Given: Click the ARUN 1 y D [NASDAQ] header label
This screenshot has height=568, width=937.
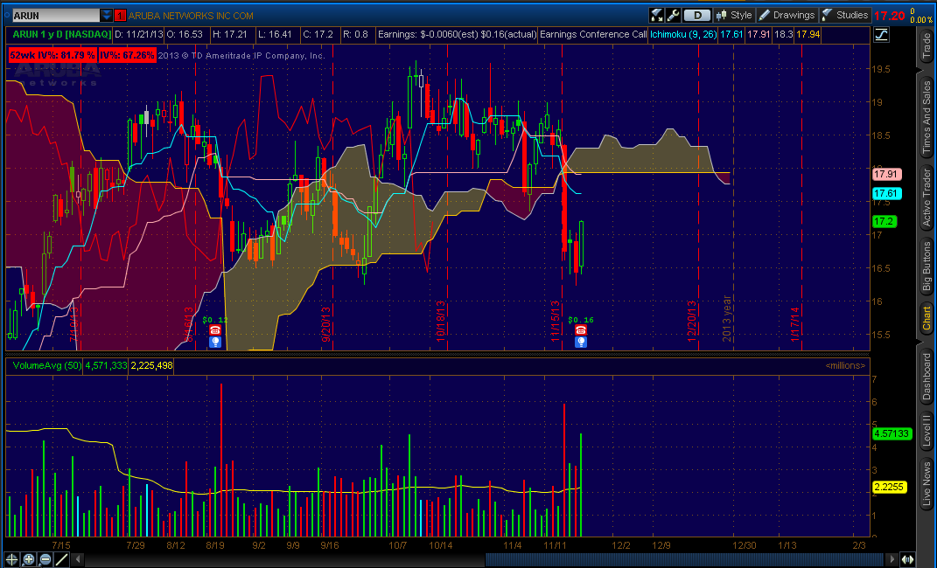Looking at the screenshot, I should (61, 35).
